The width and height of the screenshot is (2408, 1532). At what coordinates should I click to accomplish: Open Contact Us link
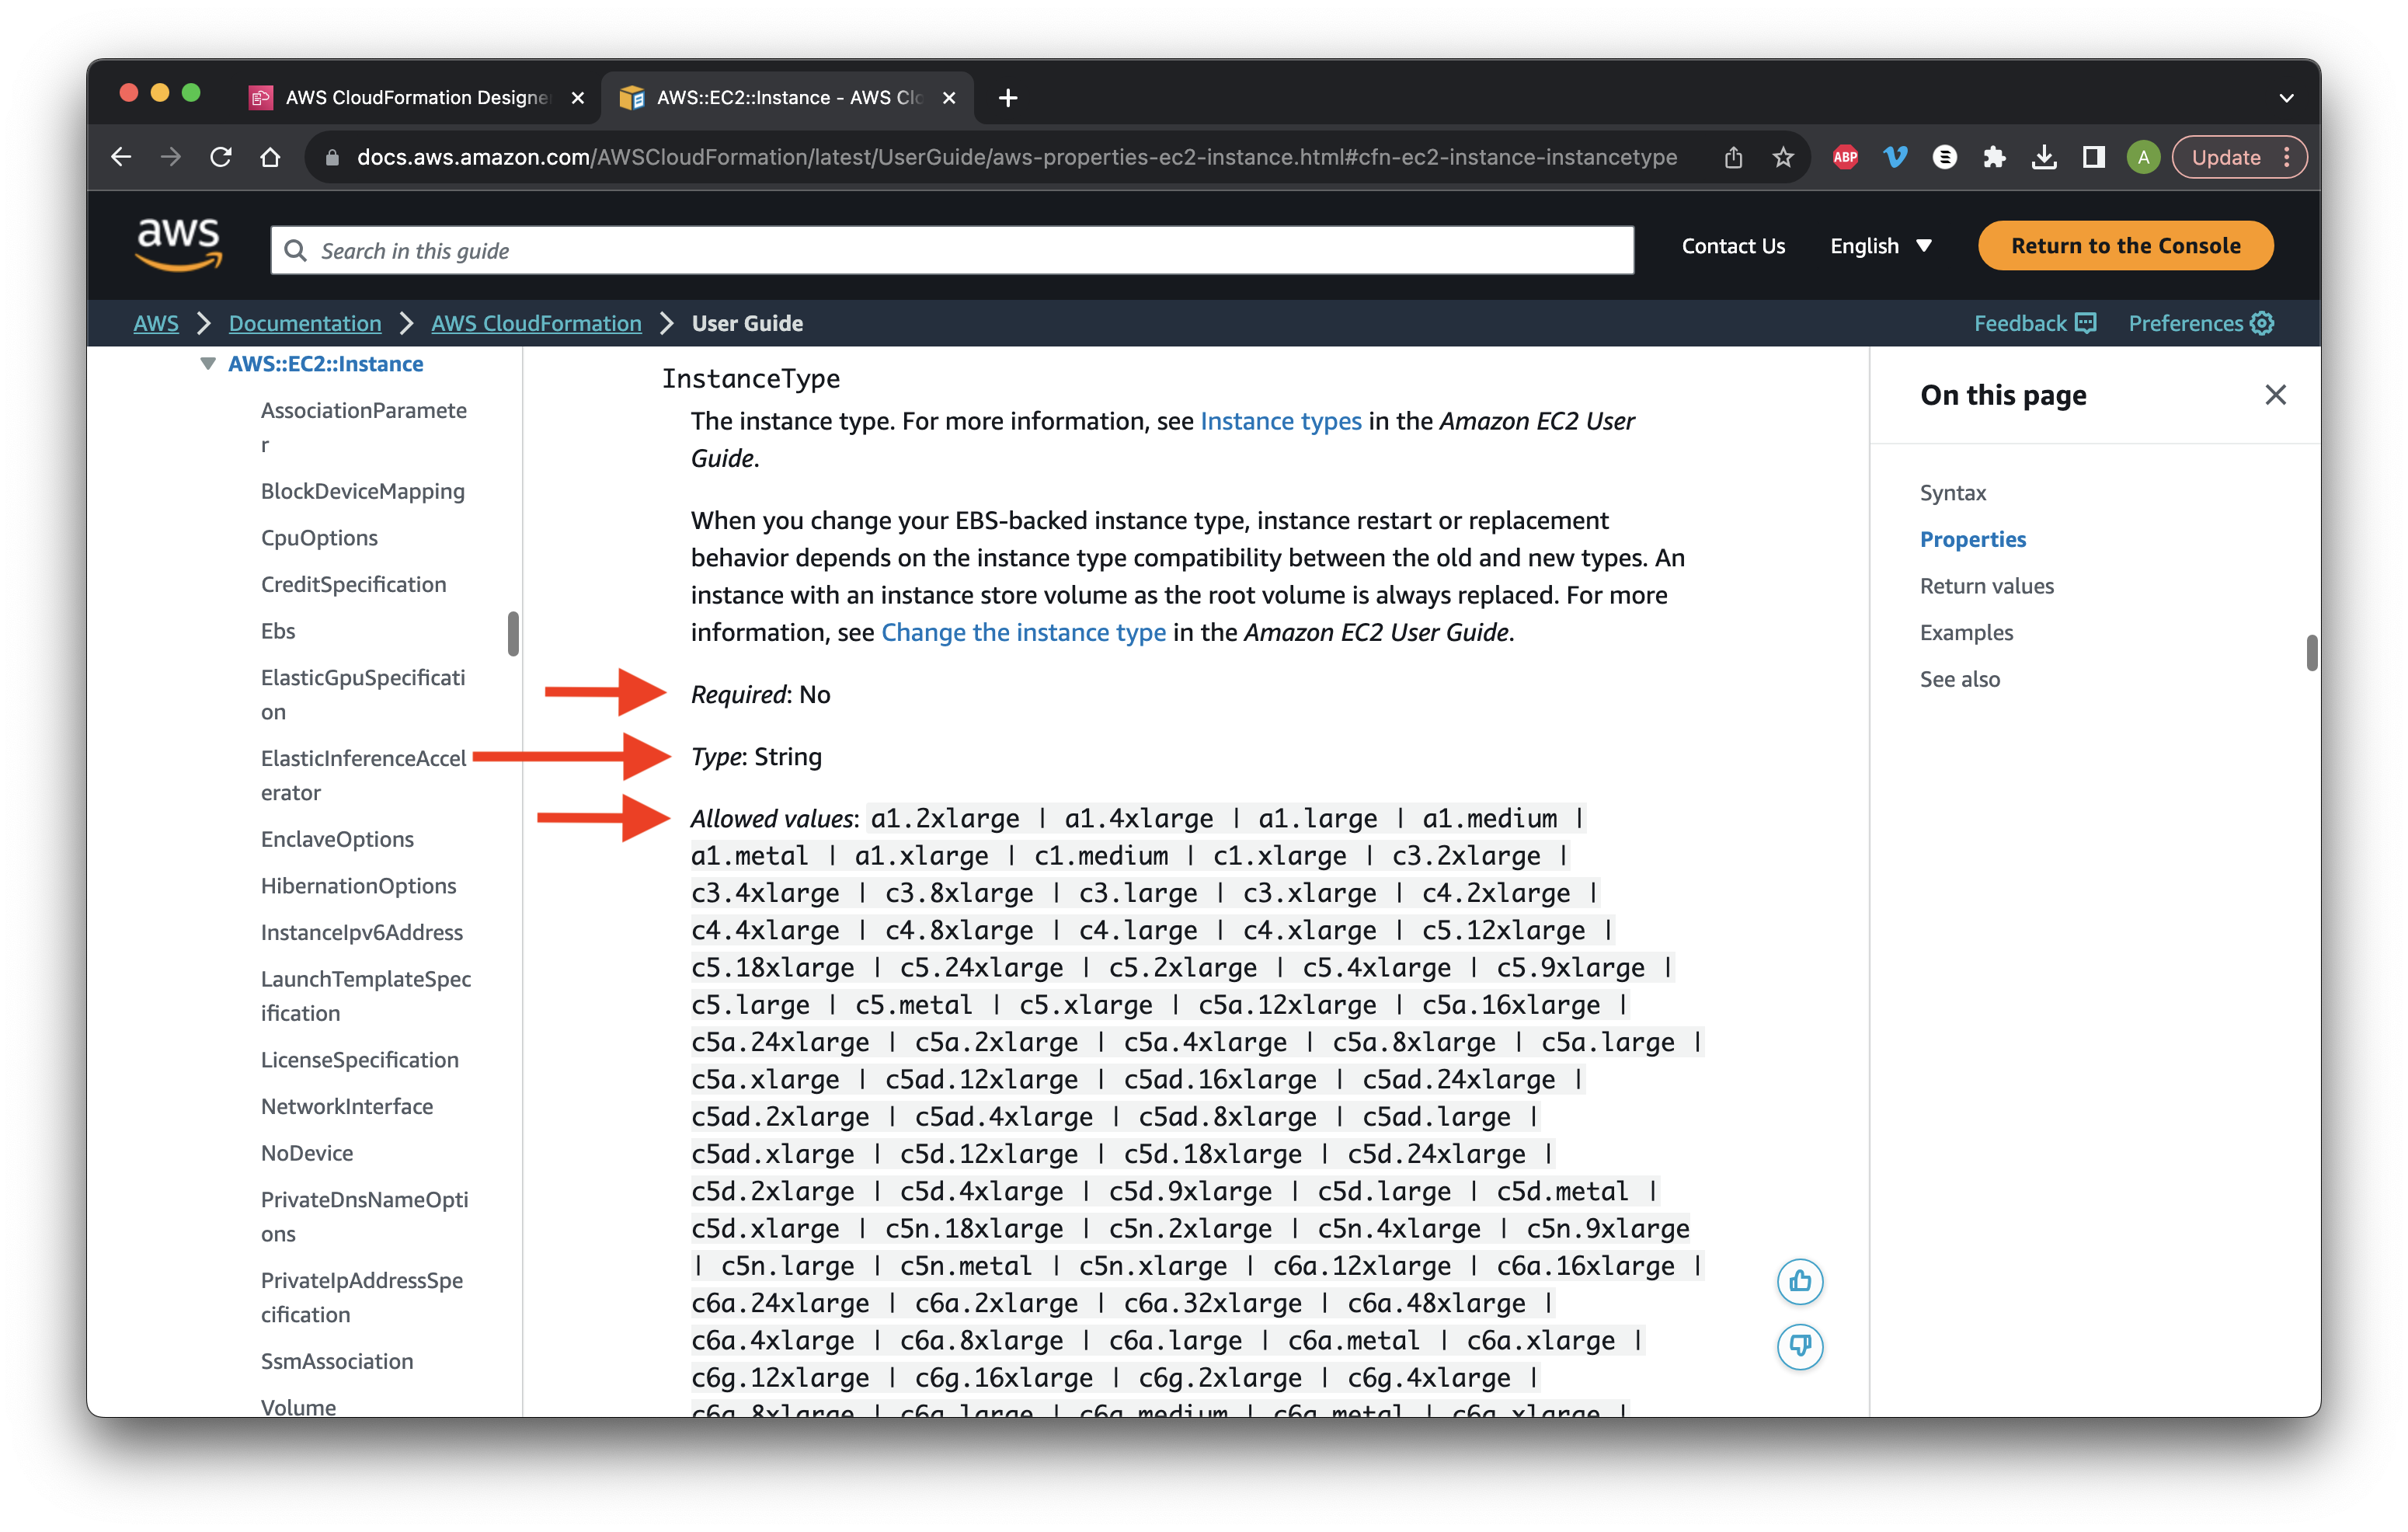coord(1733,246)
